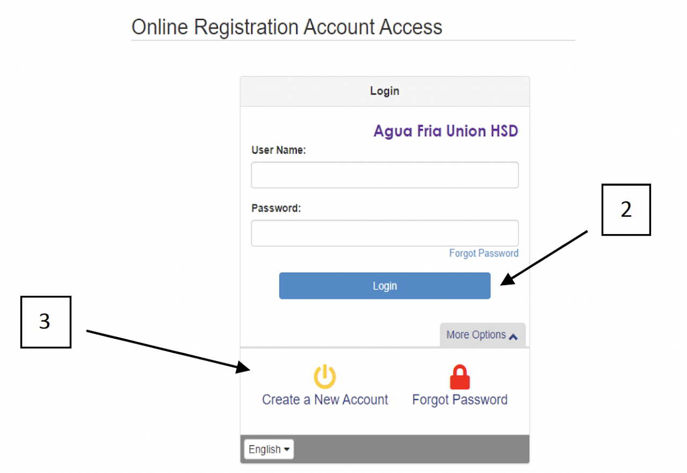The image size is (687, 473).
Task: Click the up chevron beside More Options
Action: click(513, 336)
